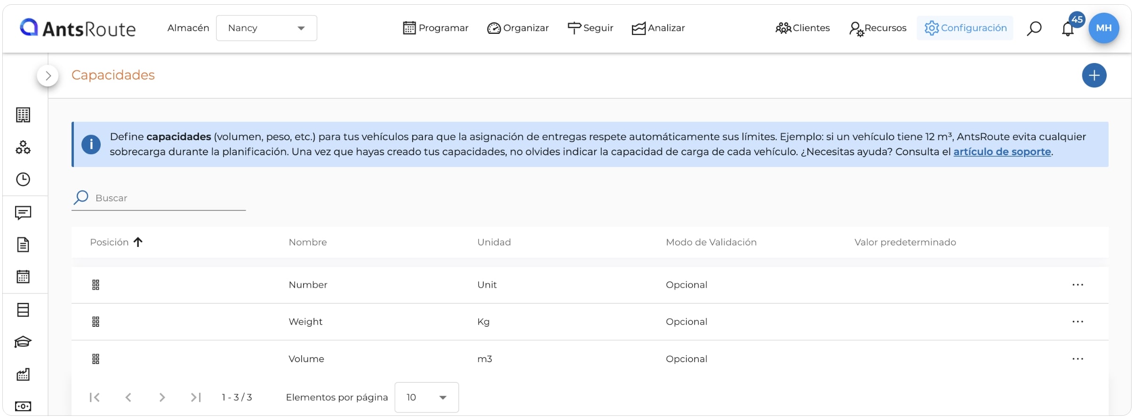Click the Valor predeterminado column header
The image size is (1134, 420).
905,242
